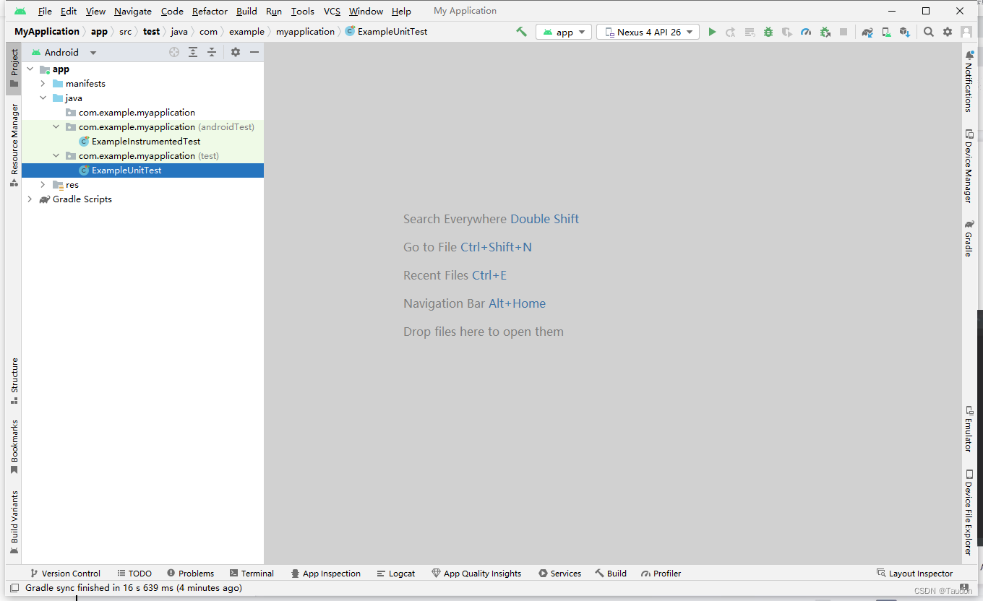The width and height of the screenshot is (983, 601).
Task: Open the SDK Manager icon
Action: 905,32
